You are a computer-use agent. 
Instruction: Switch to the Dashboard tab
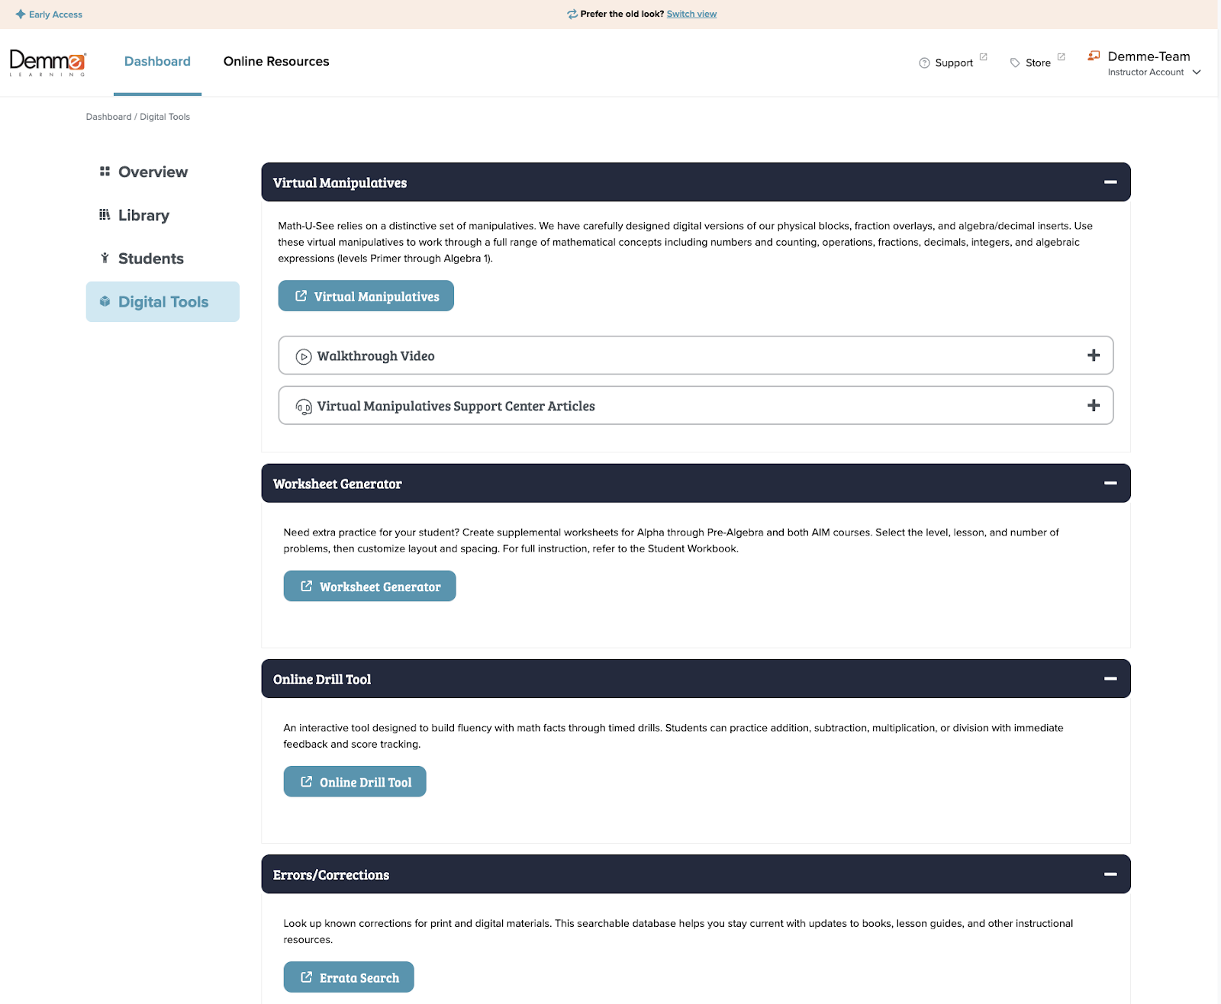tap(157, 62)
